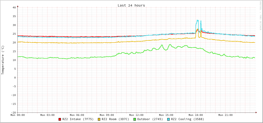
Task: Select the "Outdoor (2745)" legend label
Action: [150, 119]
